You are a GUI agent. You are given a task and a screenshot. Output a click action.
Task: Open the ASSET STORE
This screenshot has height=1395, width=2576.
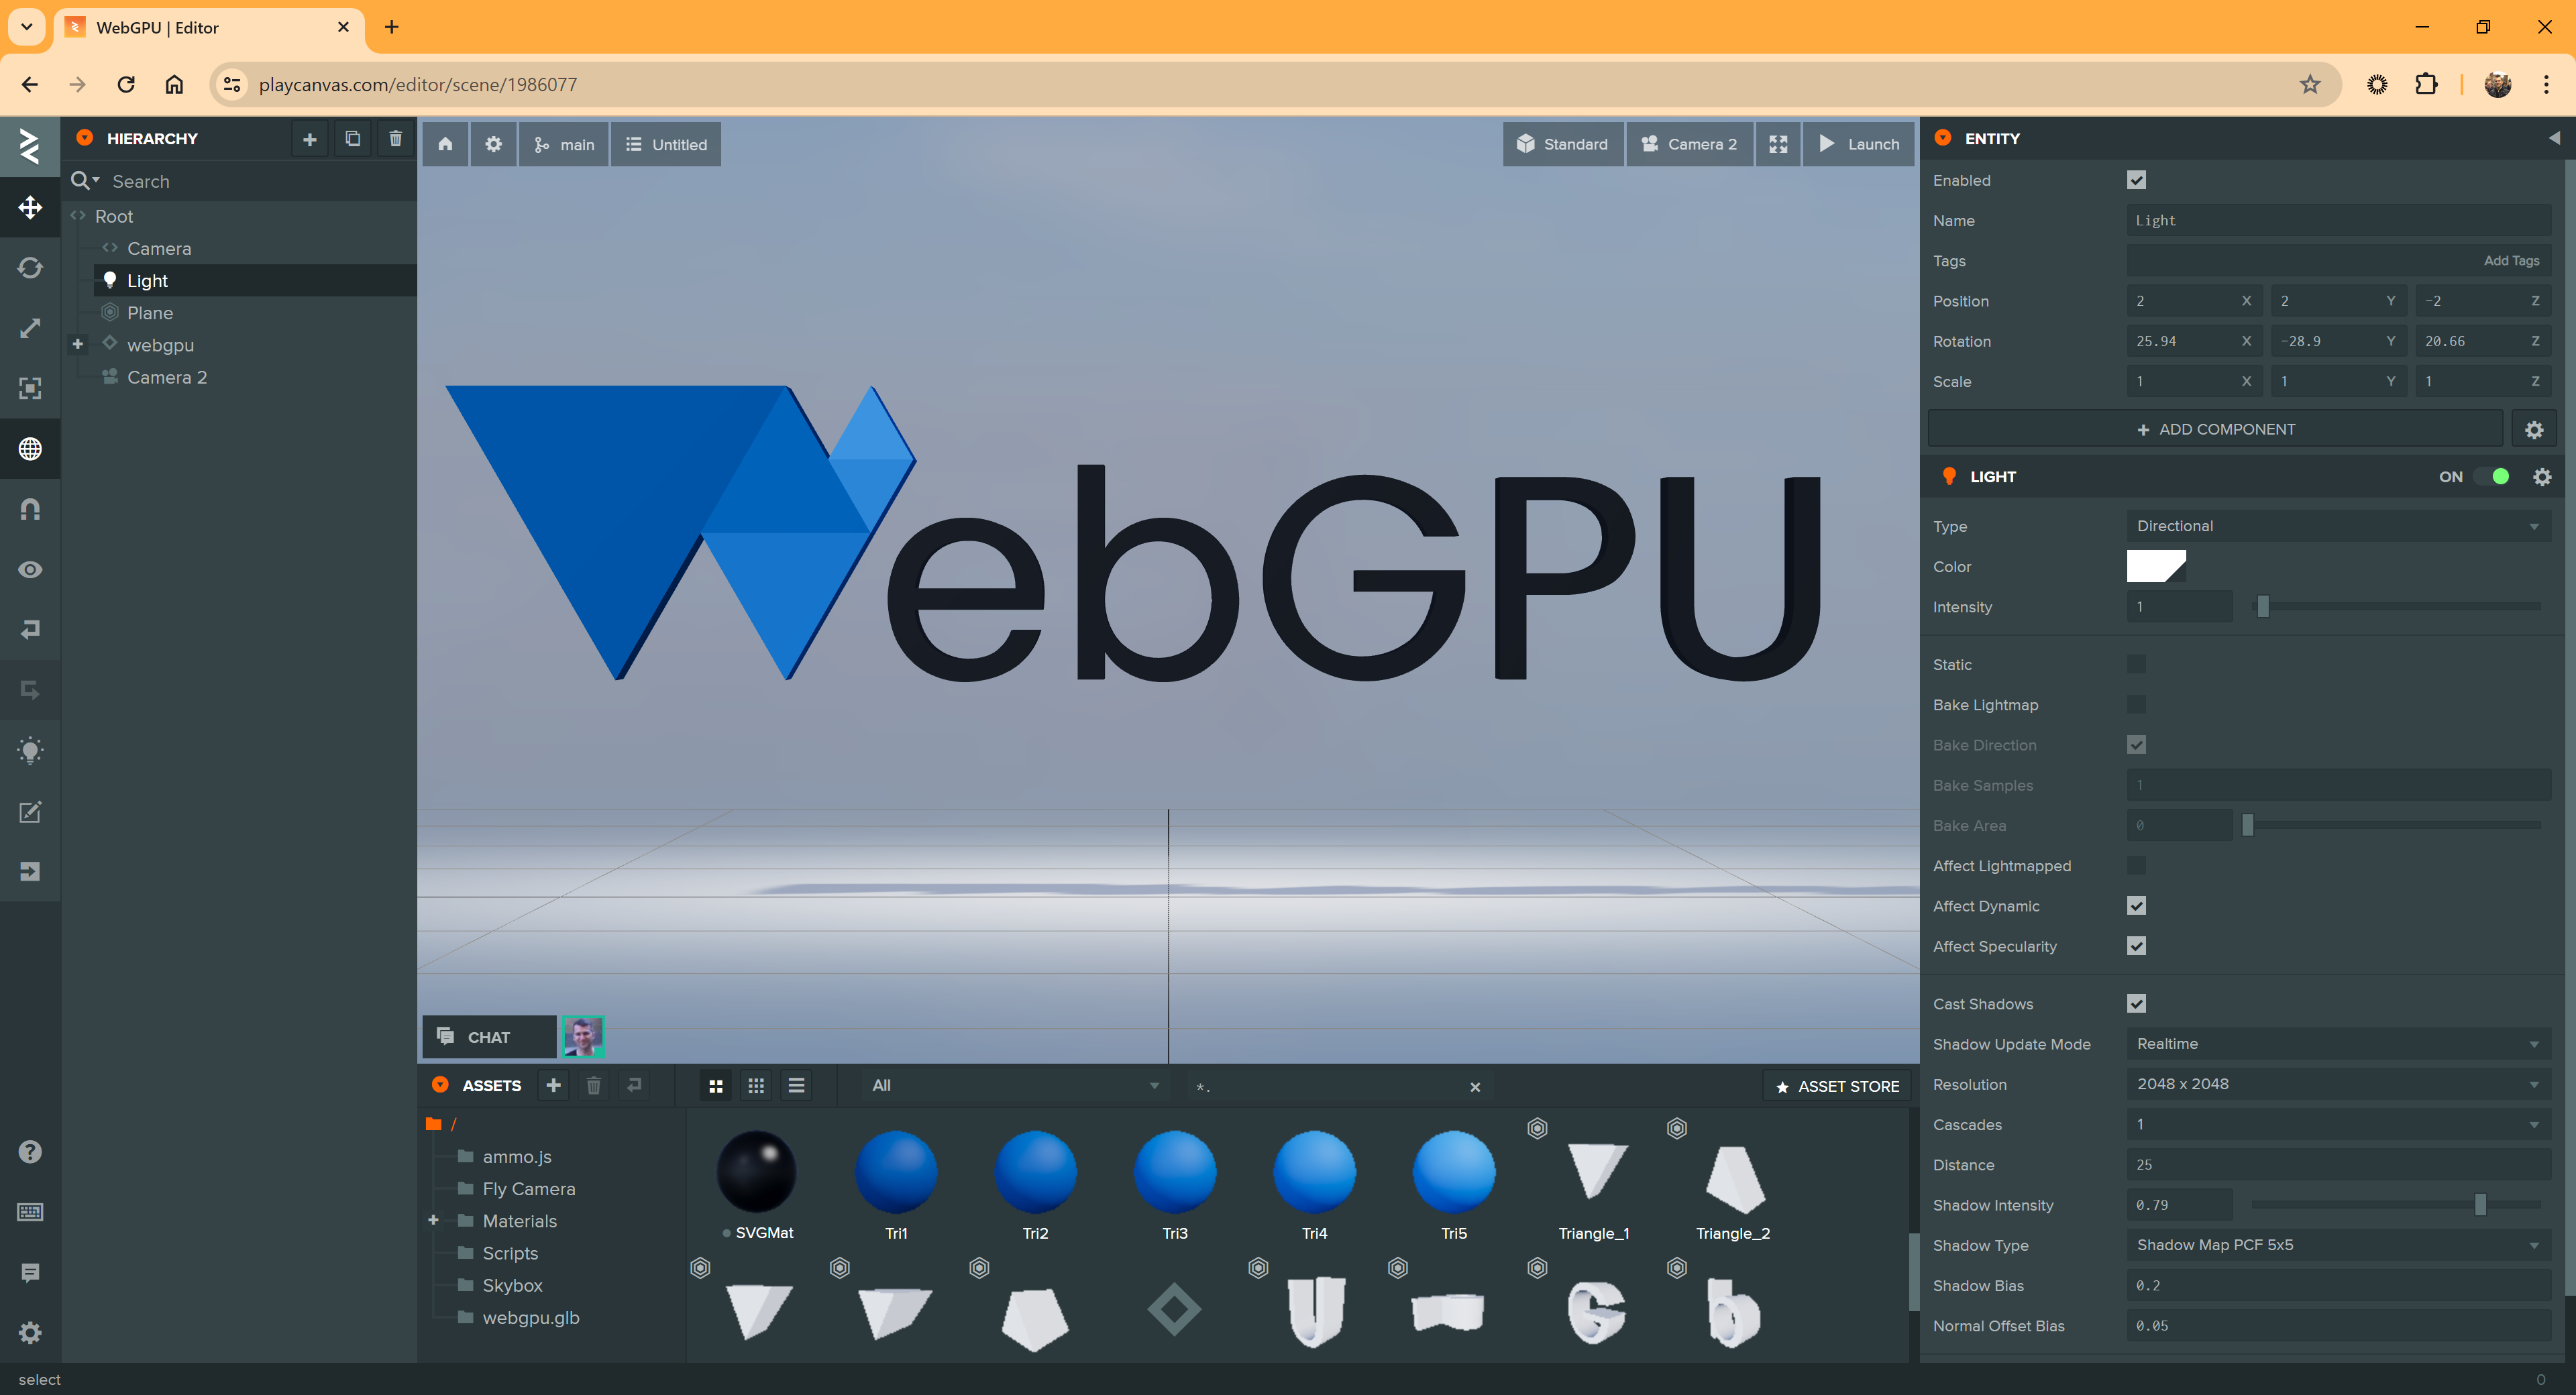coord(1837,1086)
